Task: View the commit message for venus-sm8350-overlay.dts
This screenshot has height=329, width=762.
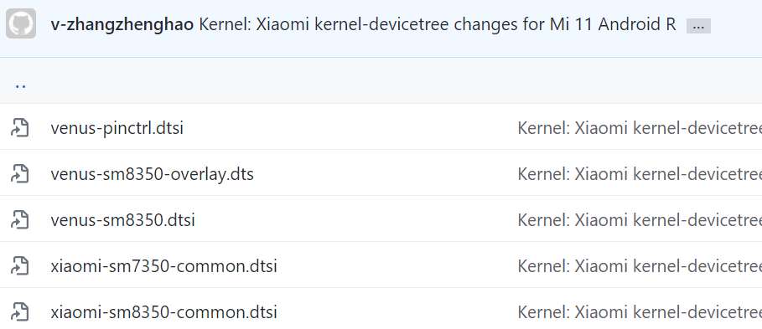Action: pos(640,174)
